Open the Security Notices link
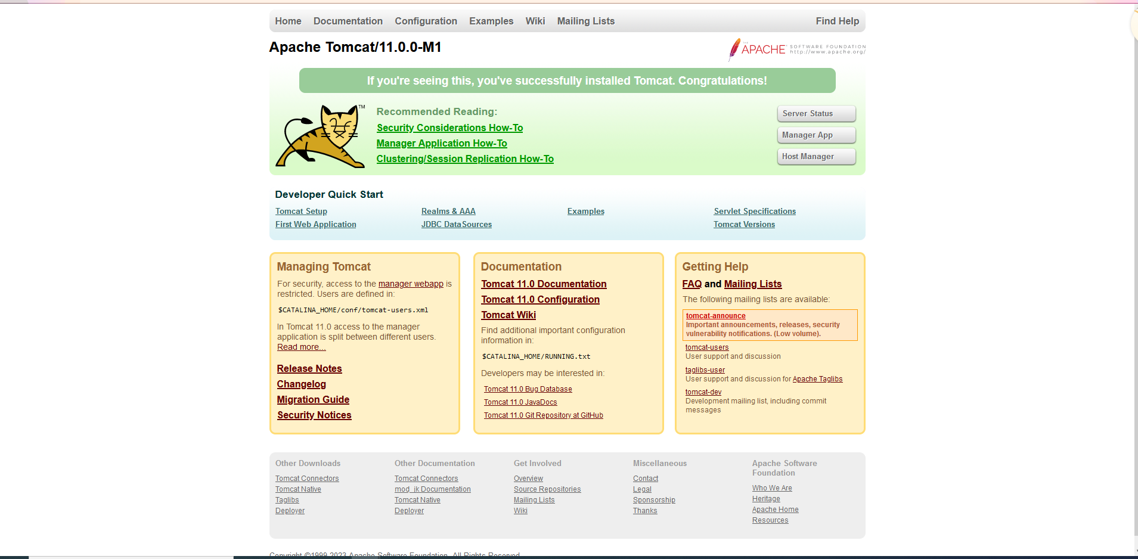Viewport: 1138px width, 559px height. click(314, 415)
